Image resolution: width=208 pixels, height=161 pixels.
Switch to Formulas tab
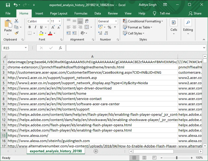pos(81,13)
